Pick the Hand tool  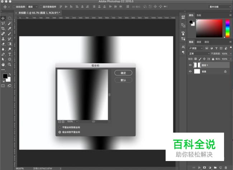(x=3, y=64)
